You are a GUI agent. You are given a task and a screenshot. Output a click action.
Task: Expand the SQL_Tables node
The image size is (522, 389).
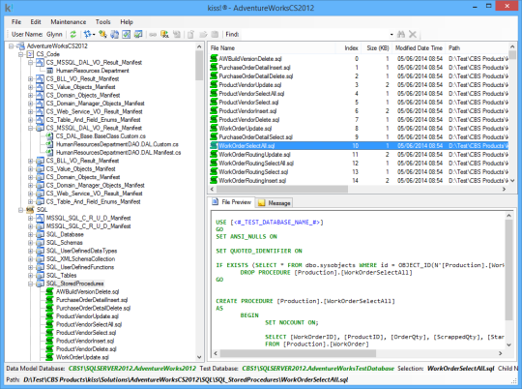click(x=31, y=276)
